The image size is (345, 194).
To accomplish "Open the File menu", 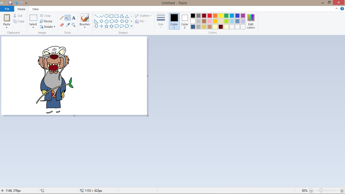I will (x=7, y=9).
